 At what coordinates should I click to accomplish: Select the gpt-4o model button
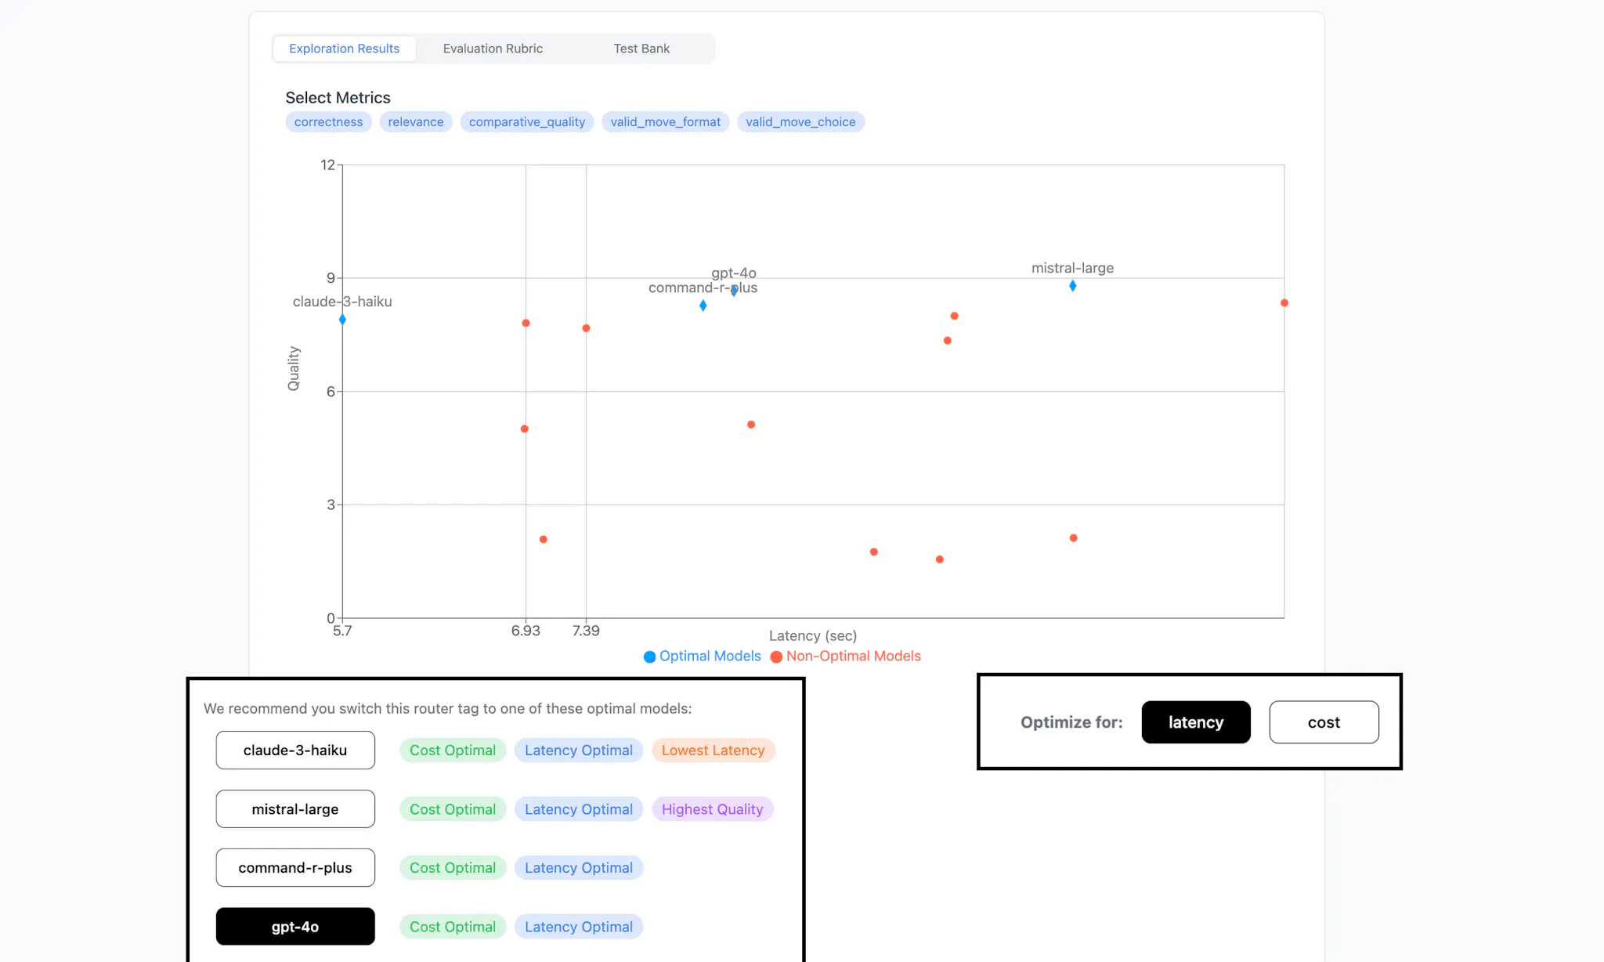[x=295, y=927]
